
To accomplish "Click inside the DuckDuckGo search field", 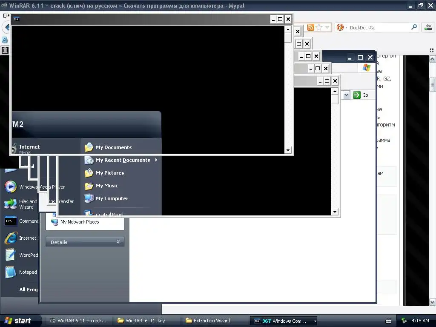I will (379, 28).
